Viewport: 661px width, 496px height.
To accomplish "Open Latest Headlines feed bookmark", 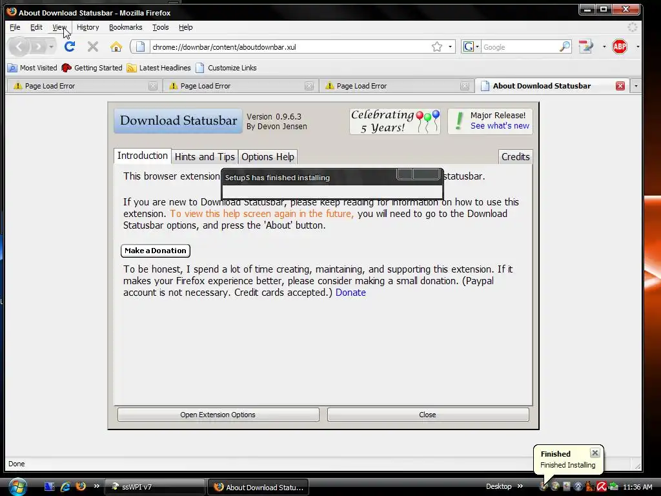I will click(159, 68).
